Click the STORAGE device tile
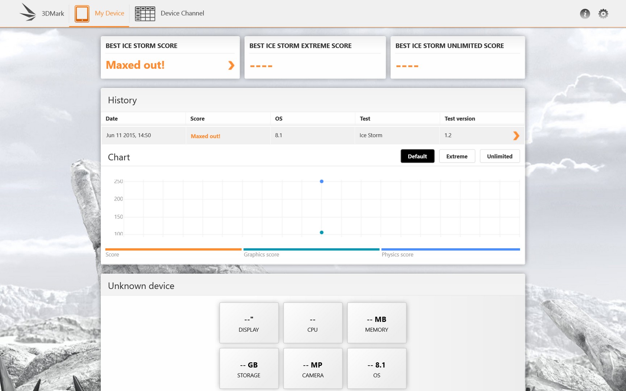626x391 pixels. click(x=249, y=369)
